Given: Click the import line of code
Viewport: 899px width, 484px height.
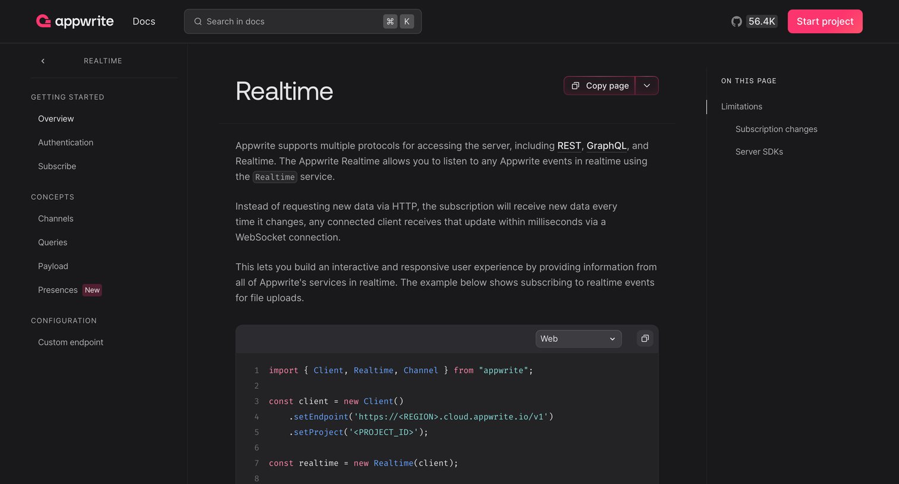Looking at the screenshot, I should [x=401, y=370].
